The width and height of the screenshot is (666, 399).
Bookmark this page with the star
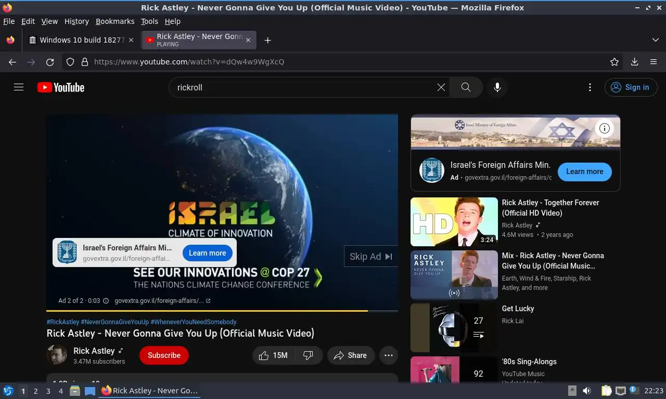pos(614,62)
